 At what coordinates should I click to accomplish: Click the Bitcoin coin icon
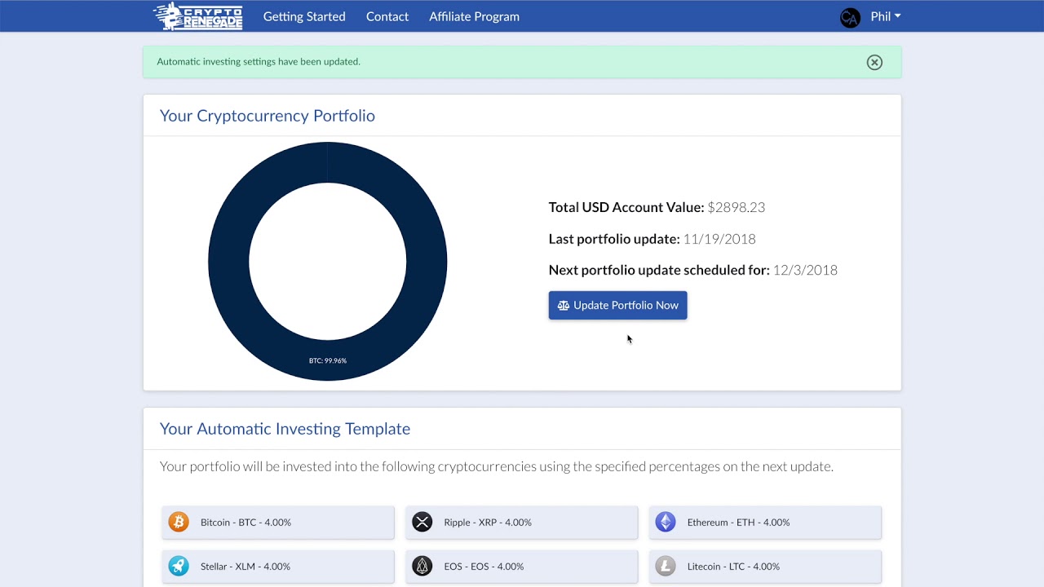click(x=179, y=522)
